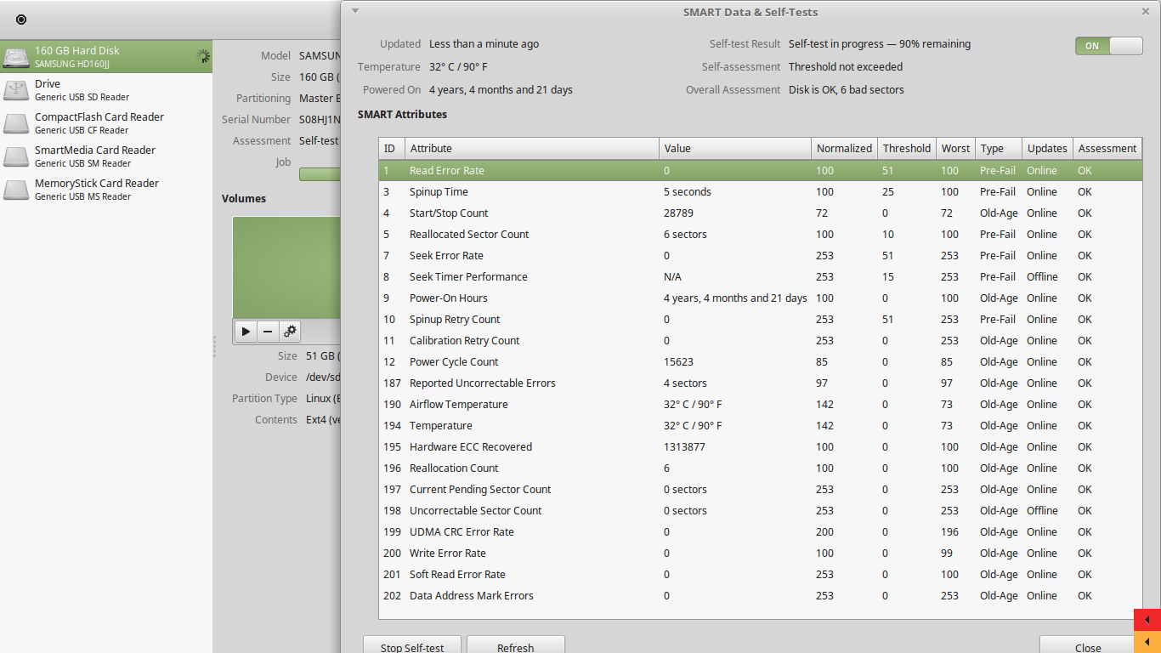Highlight the Reallocated Sector Count row
Screen dimensions: 1161x653
click(x=760, y=234)
